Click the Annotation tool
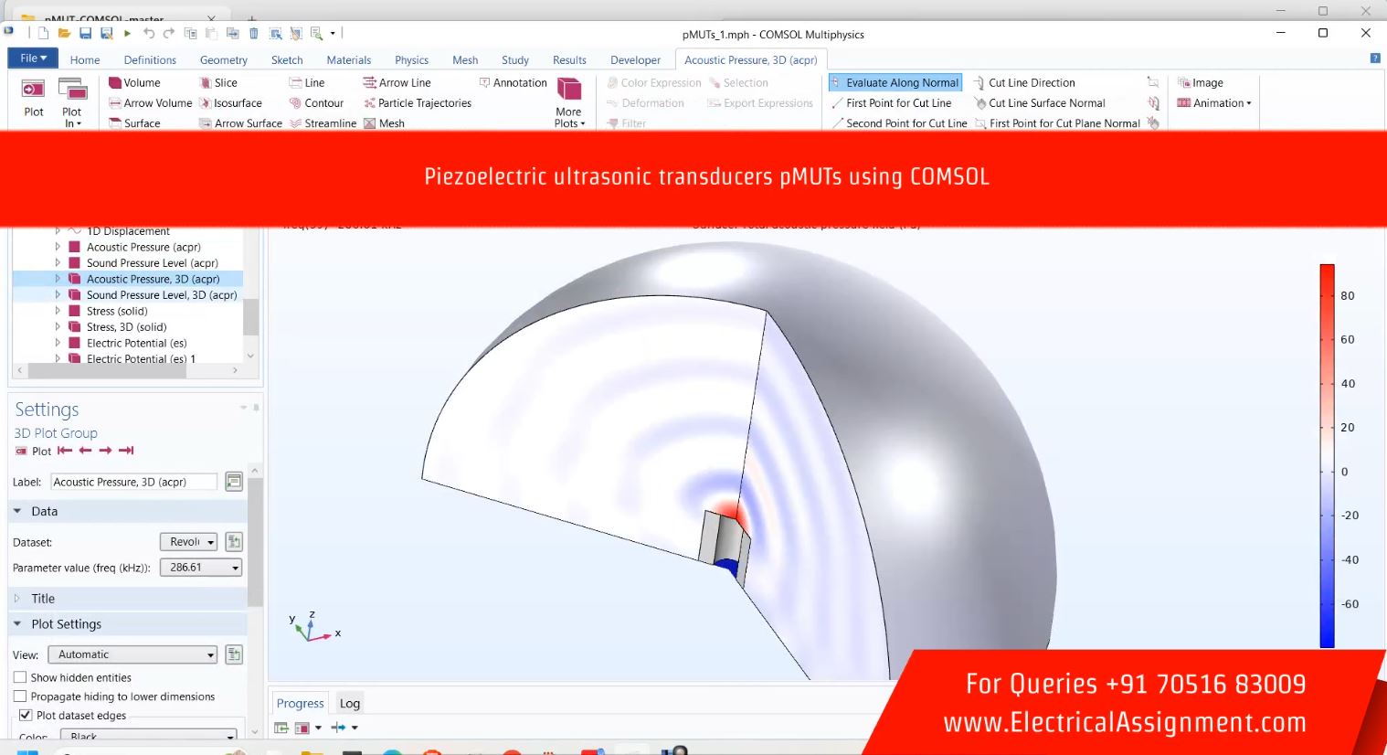The image size is (1387, 755). pyautogui.click(x=485, y=83)
